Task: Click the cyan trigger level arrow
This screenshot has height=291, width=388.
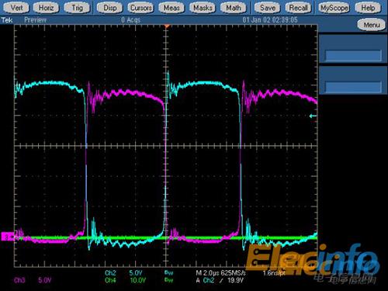Action: (313, 116)
